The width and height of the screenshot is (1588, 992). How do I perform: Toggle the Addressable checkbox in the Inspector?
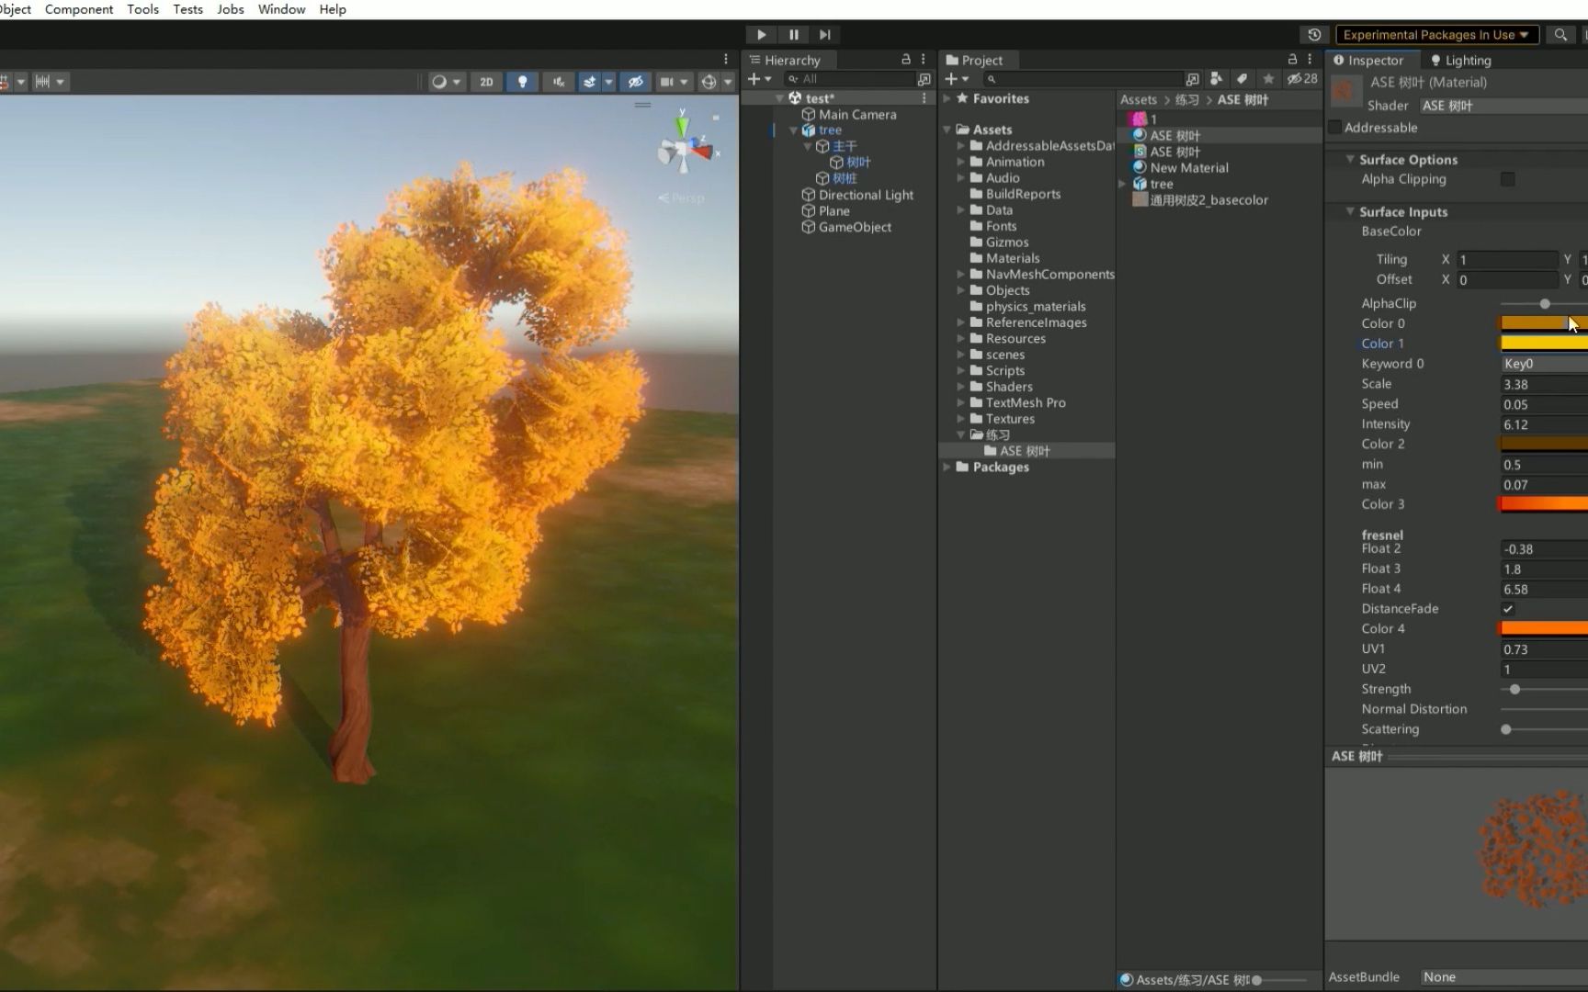[x=1334, y=128]
